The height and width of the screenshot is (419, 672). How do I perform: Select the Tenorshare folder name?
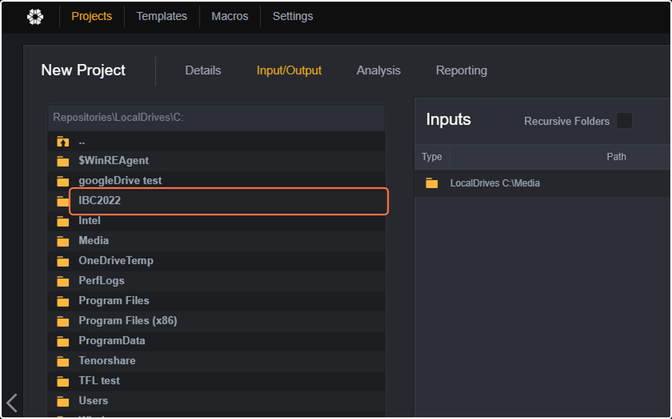107,360
